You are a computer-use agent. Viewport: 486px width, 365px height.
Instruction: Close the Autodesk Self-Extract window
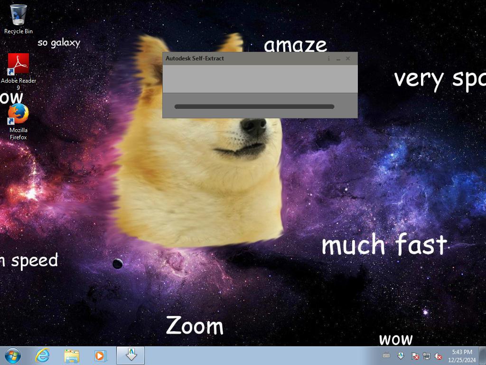tap(348, 58)
